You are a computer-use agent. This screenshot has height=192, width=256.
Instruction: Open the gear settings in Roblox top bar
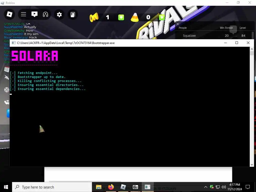click(x=59, y=15)
